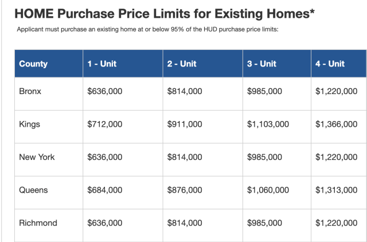The image size is (367, 242).
Task: Click the County column header
Action: tap(33, 64)
